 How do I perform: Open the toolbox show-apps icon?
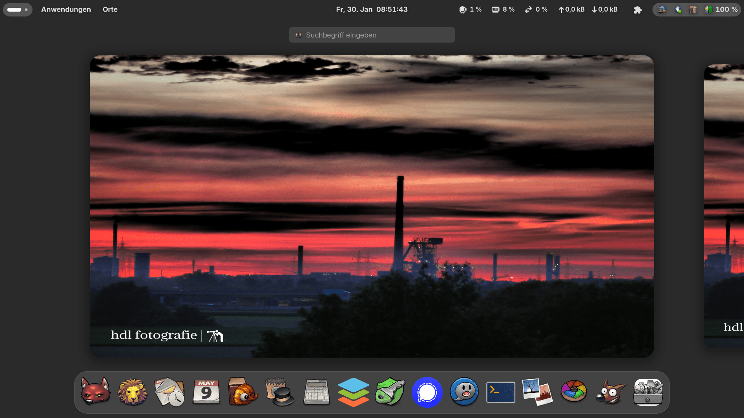click(648, 392)
